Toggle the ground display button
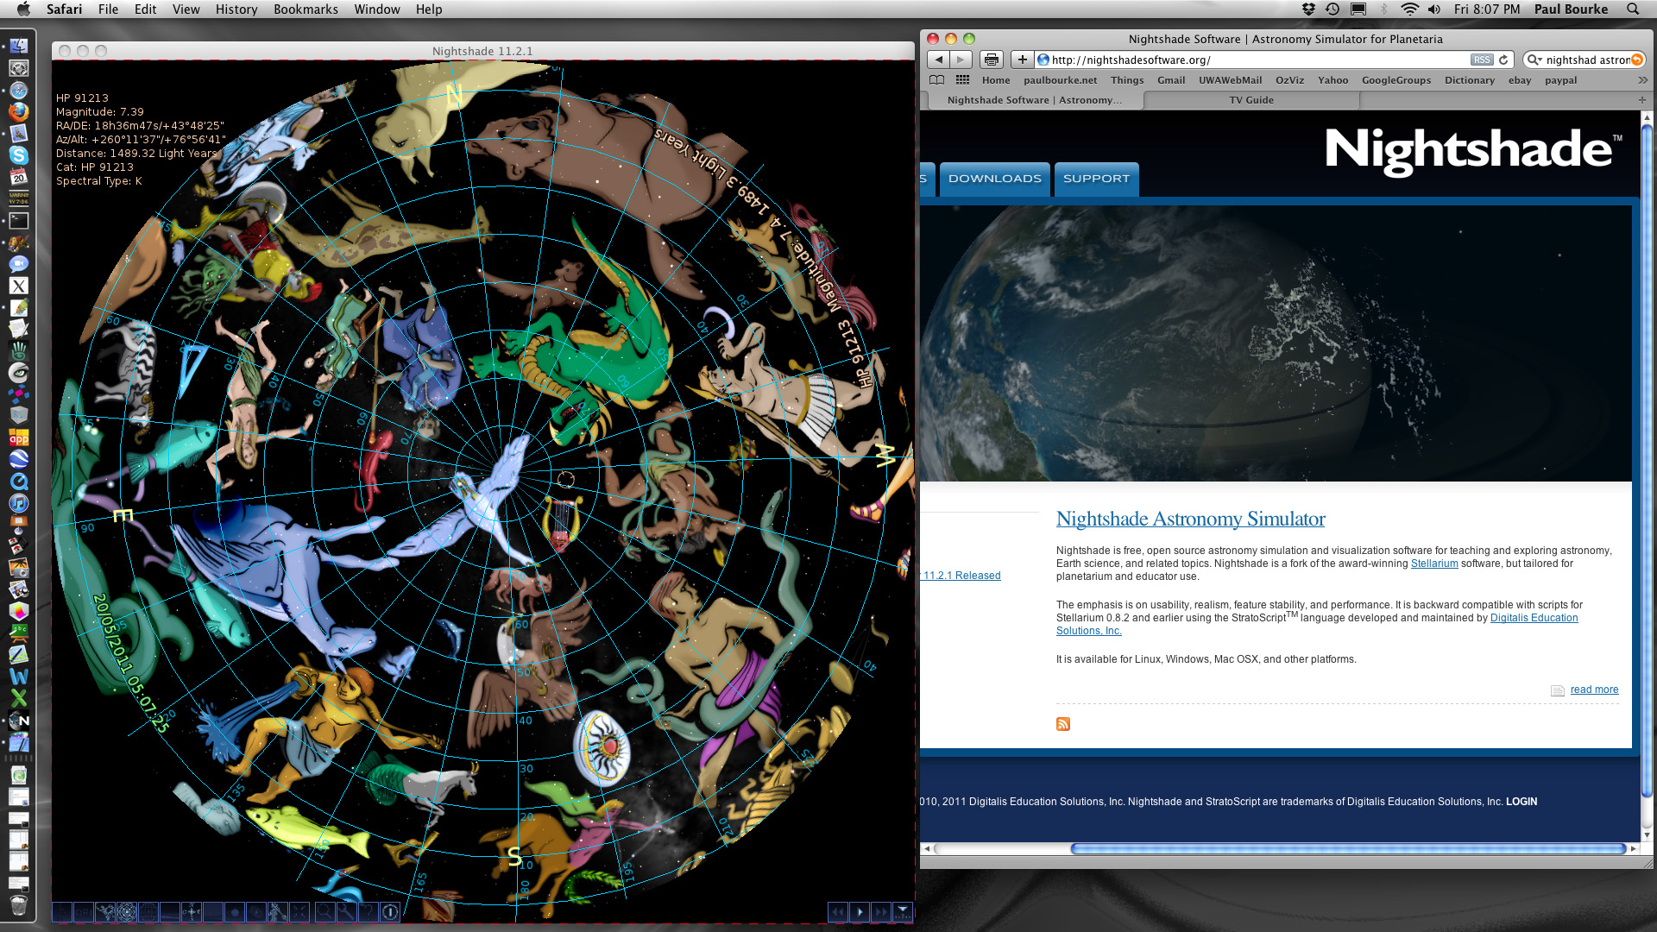This screenshot has height=932, width=1657. [170, 912]
